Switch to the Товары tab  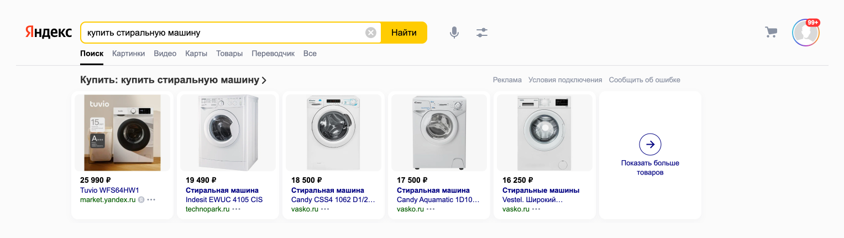pyautogui.click(x=229, y=54)
